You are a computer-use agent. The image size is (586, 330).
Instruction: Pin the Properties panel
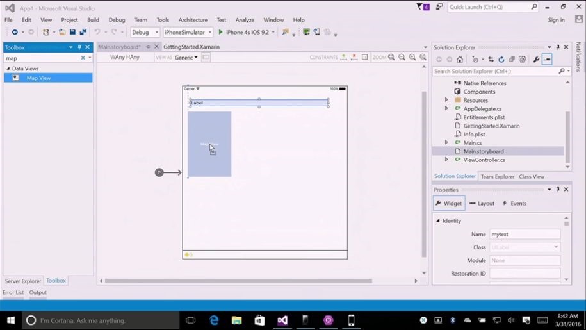pyautogui.click(x=558, y=190)
